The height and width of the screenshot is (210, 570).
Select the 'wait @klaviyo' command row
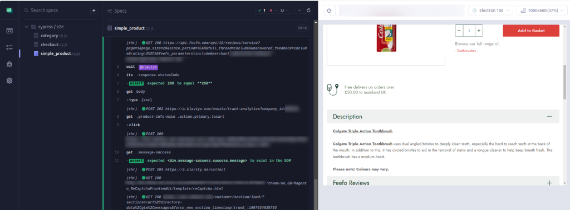click(210, 67)
